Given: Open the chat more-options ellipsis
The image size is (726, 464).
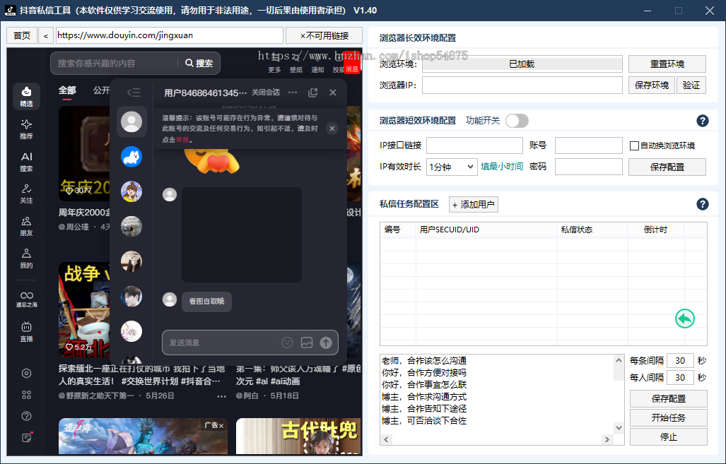Looking at the screenshot, I should click(293, 92).
